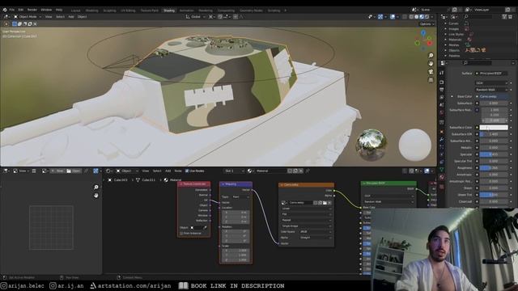Image resolution: width=518 pixels, height=291 pixels.
Task: Select rendered viewport shading sphere icon
Action: coord(427,16)
